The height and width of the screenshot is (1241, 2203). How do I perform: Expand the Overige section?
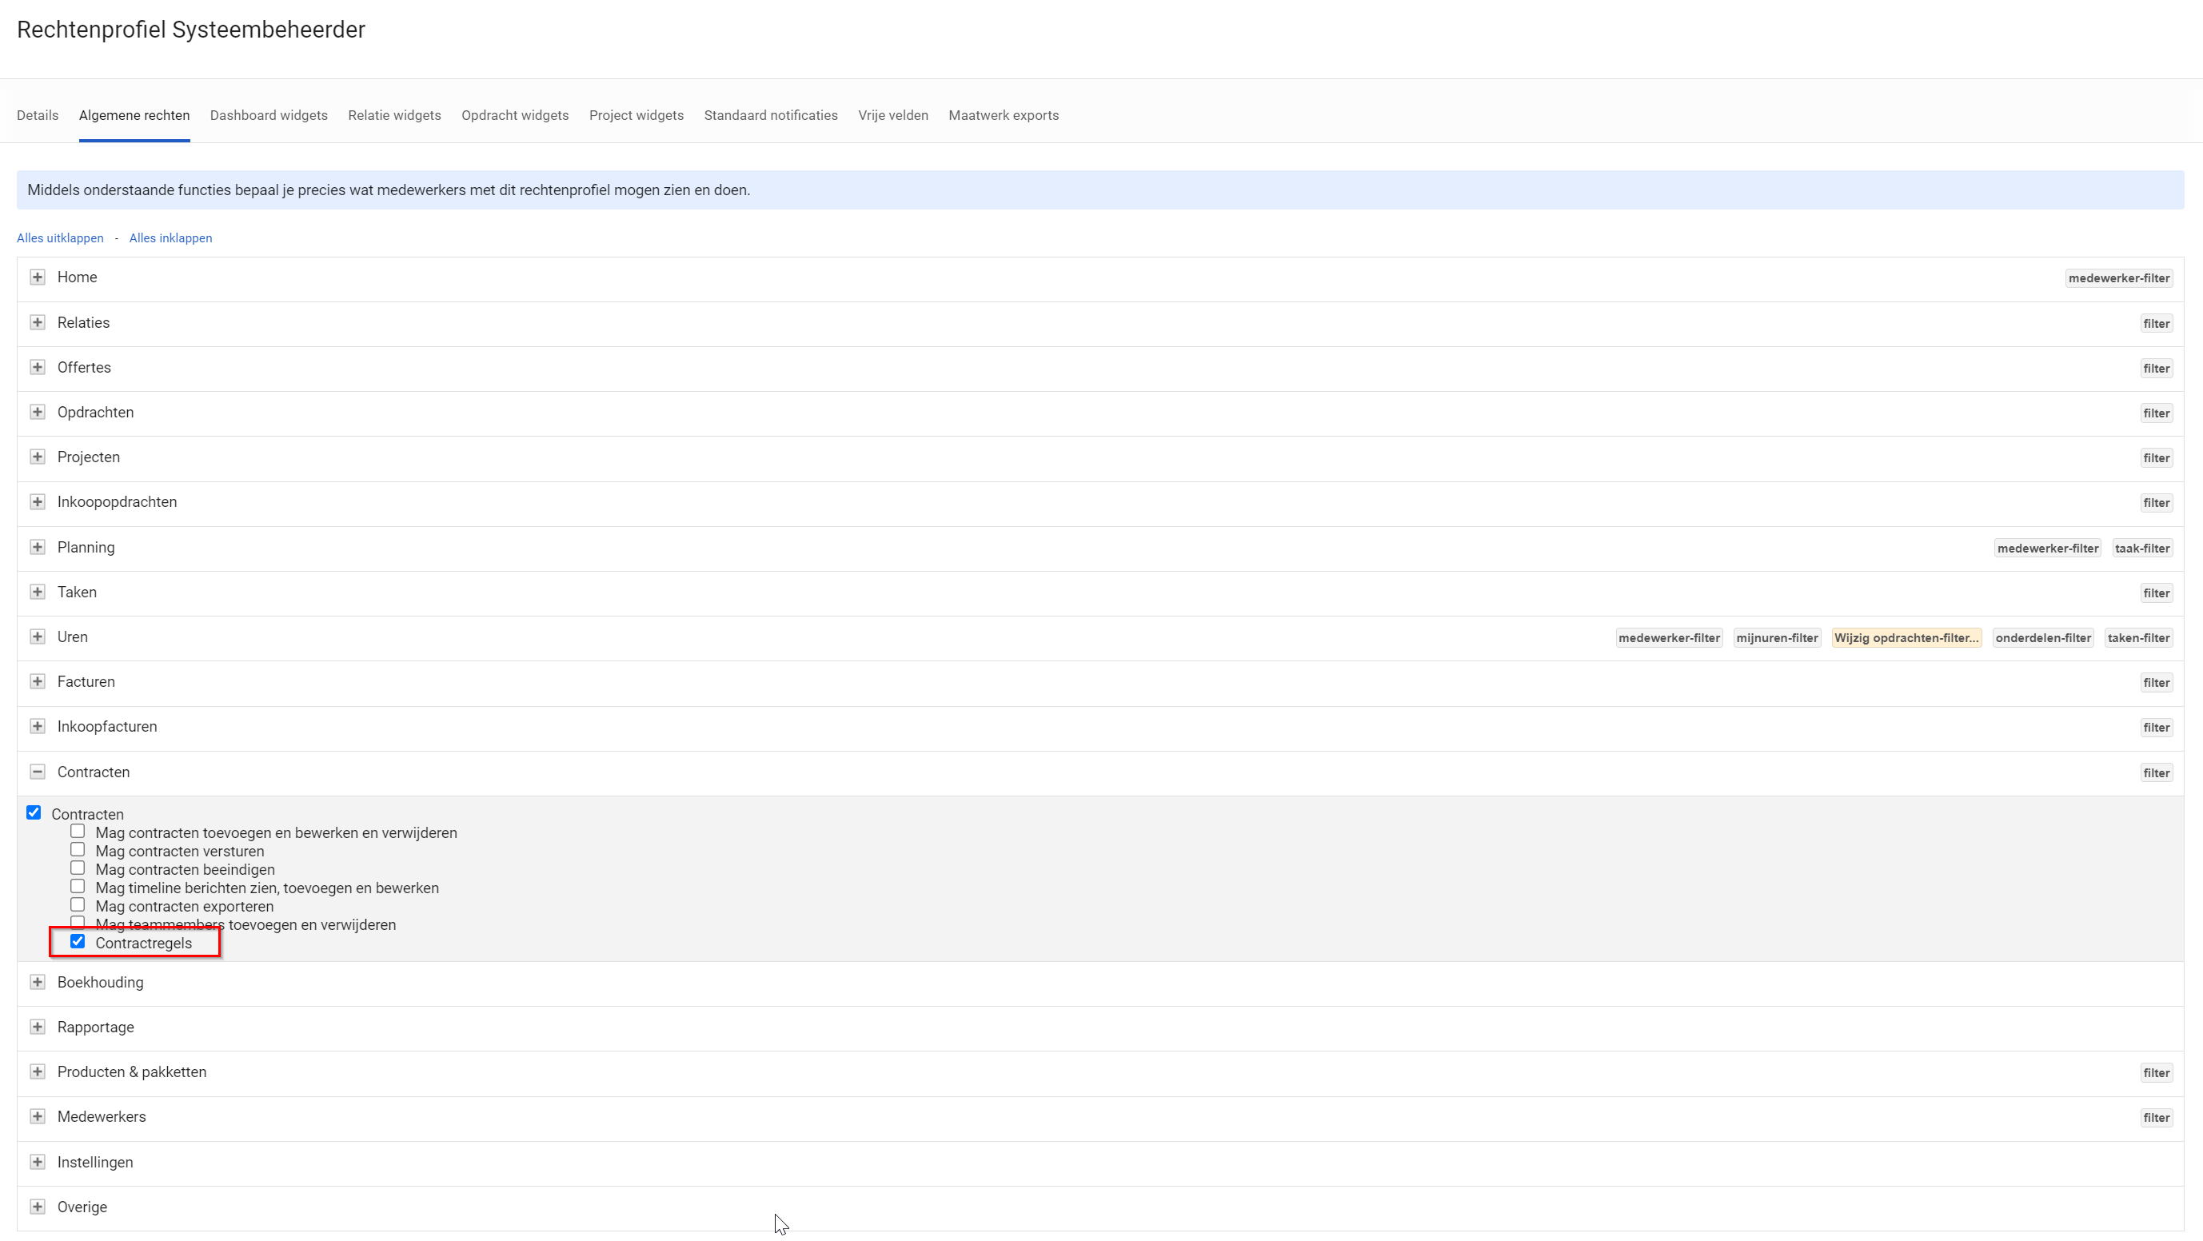click(37, 1207)
